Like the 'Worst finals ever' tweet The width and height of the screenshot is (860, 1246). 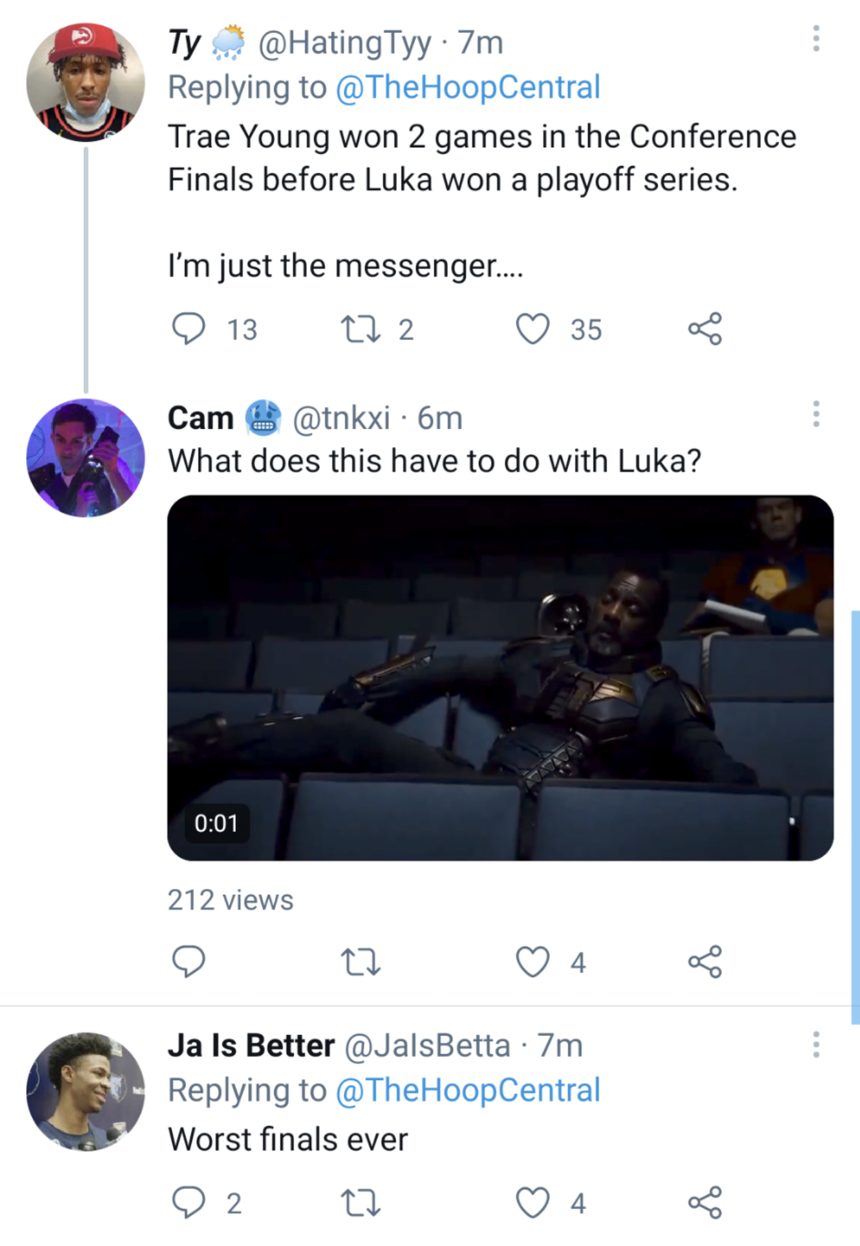click(x=533, y=1203)
